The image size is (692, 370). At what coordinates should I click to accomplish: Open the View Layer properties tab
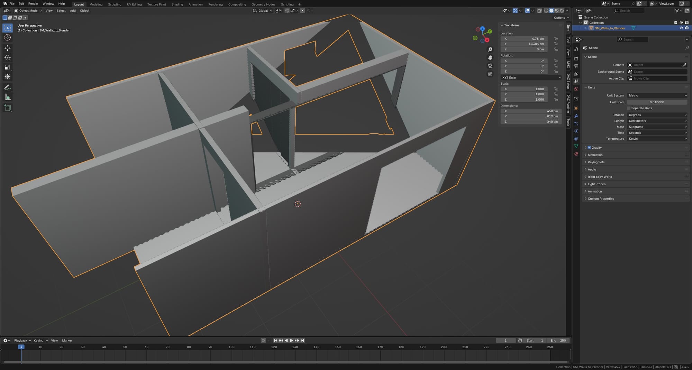click(x=576, y=74)
